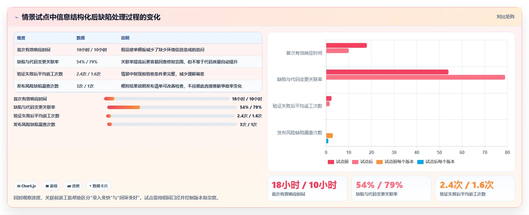Click the 试点前 bar for 首次有效响应时间
The width and height of the screenshot is (529, 215).
pyautogui.click(x=346, y=45)
